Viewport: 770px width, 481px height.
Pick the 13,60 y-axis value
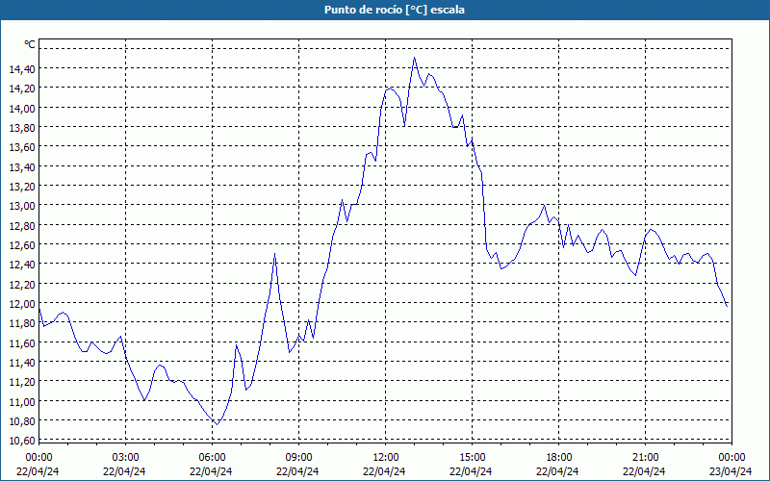pyautogui.click(x=22, y=148)
